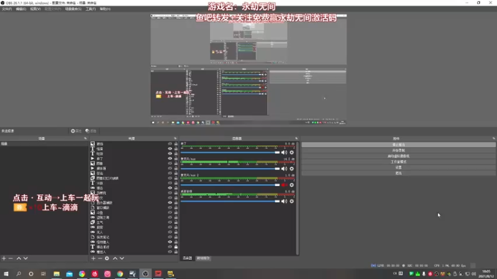Open source 属性 button below preview
This screenshot has width=497, height=279.
coord(76,131)
